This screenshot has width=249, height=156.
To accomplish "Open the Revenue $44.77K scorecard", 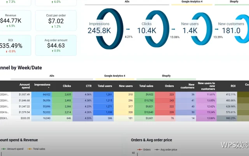I will pos(15,21).
